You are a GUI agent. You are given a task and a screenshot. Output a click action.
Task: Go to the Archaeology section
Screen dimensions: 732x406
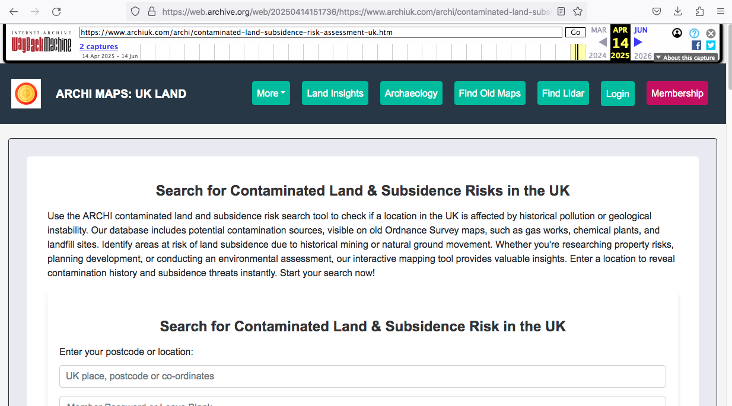411,93
